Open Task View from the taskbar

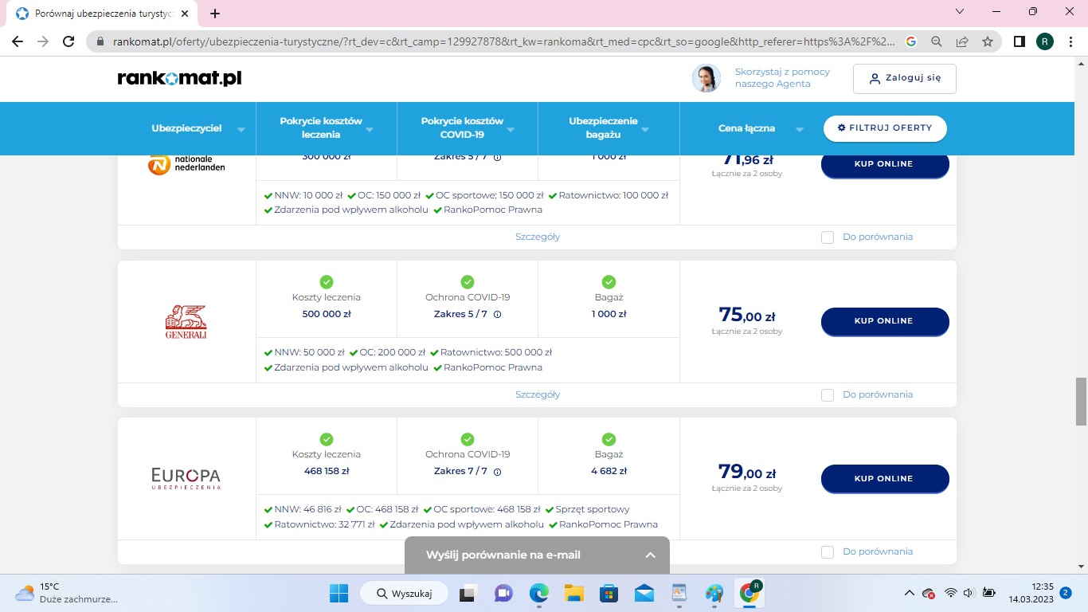[x=468, y=593]
